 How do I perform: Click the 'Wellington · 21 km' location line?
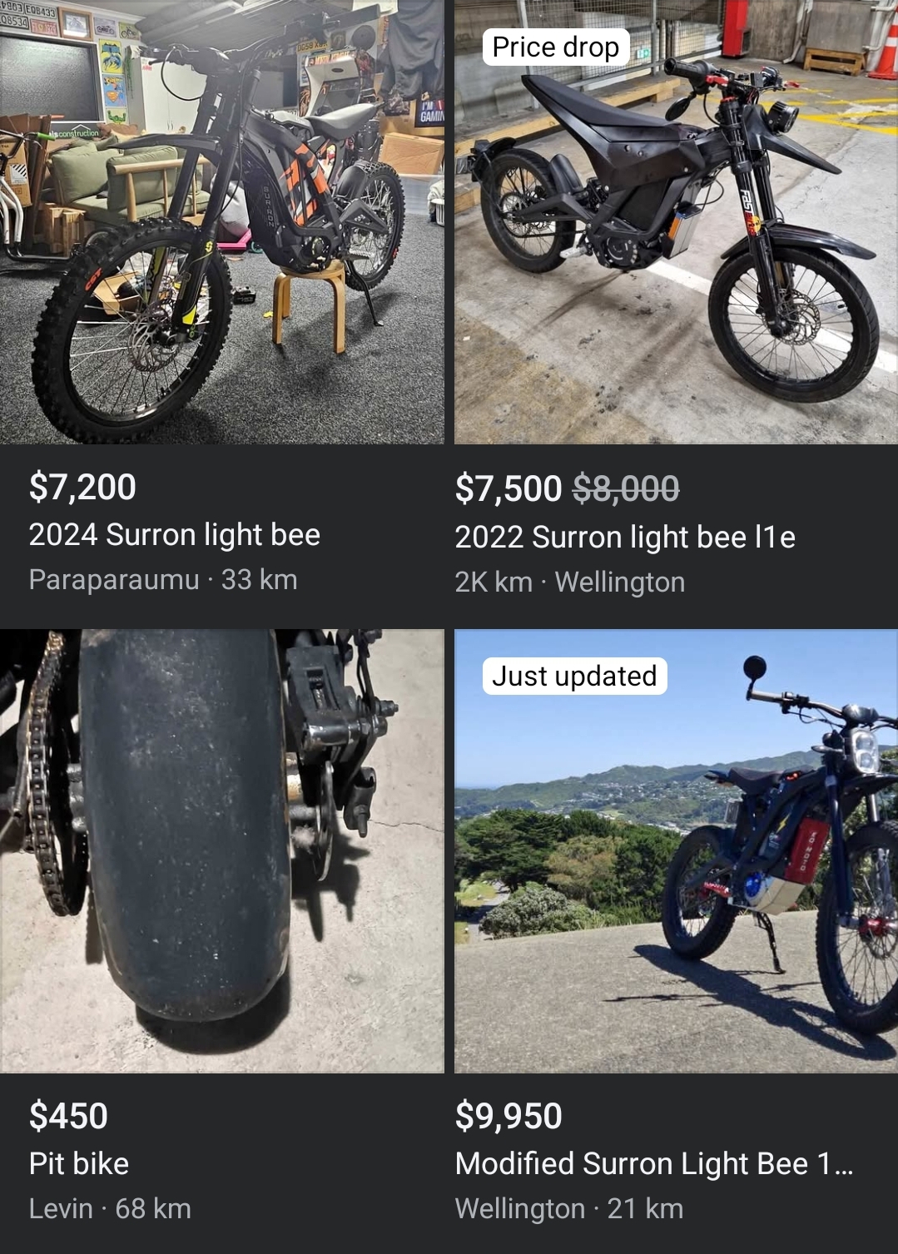pos(569,1208)
